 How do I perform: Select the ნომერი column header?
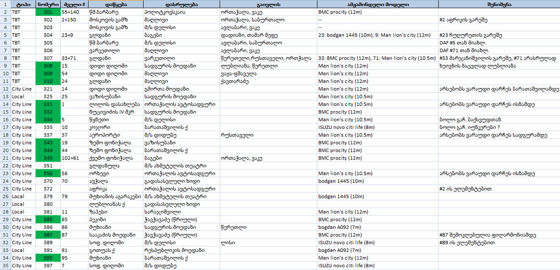coord(48,4)
